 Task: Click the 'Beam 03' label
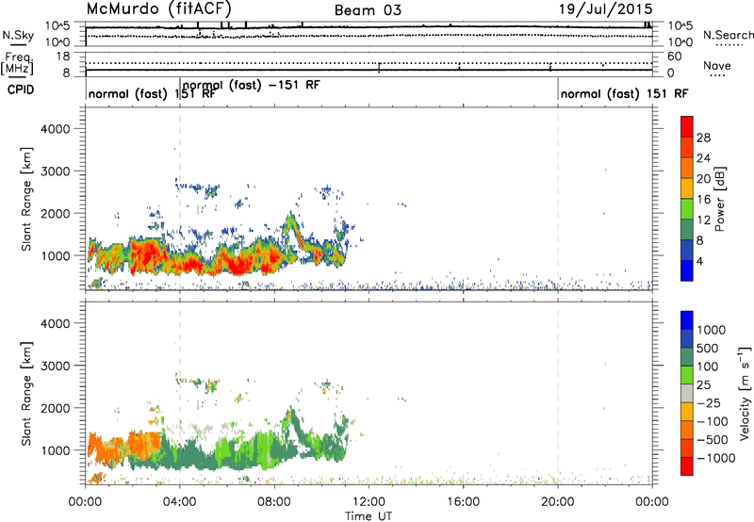pos(368,10)
